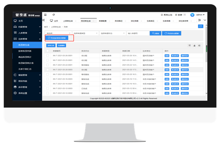Click the 锁屏 lock screen icon
Image resolution: width=220 pixels, height=144 pixels.
click(x=176, y=15)
